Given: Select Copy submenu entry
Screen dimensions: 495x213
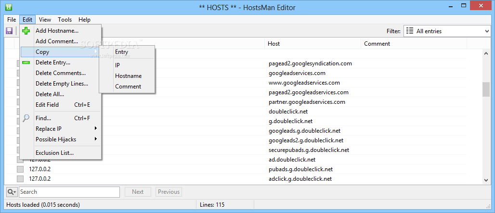Looking at the screenshot, I should [60, 52].
